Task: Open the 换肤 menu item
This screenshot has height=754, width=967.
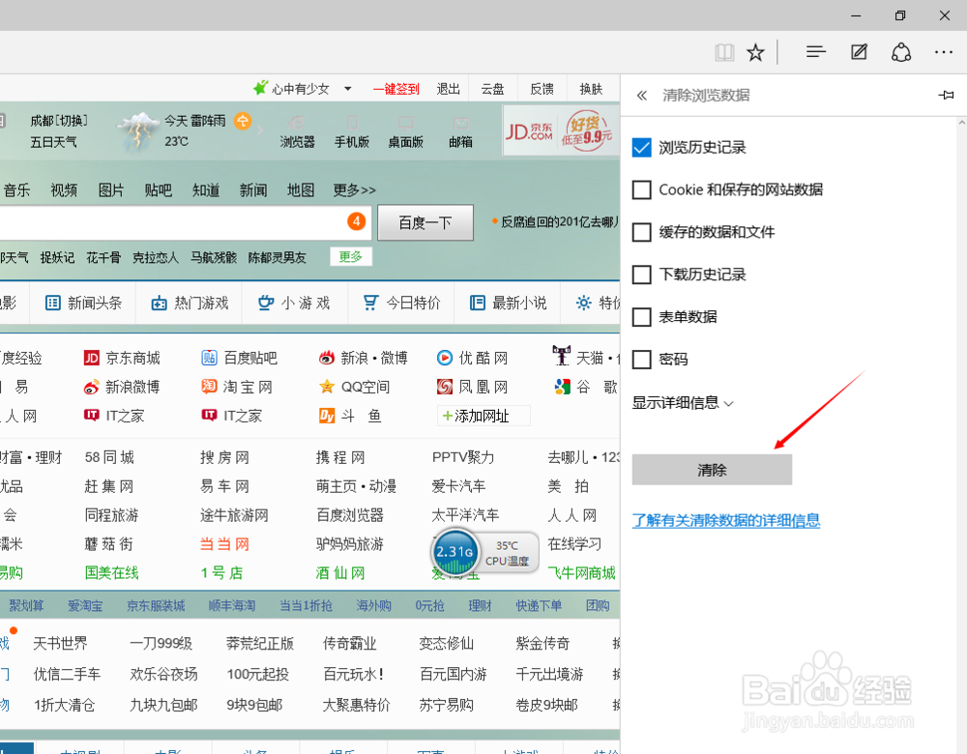Action: [x=591, y=89]
